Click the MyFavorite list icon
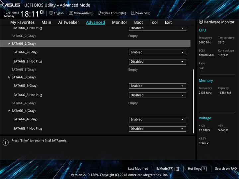 coord(71,13)
